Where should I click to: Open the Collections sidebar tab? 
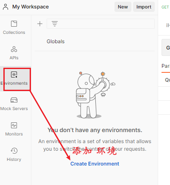tap(14, 28)
